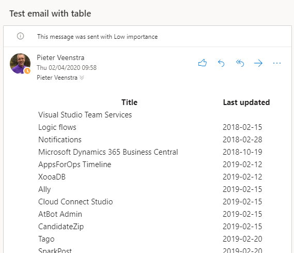Click the low importance info icon

click(x=21, y=36)
